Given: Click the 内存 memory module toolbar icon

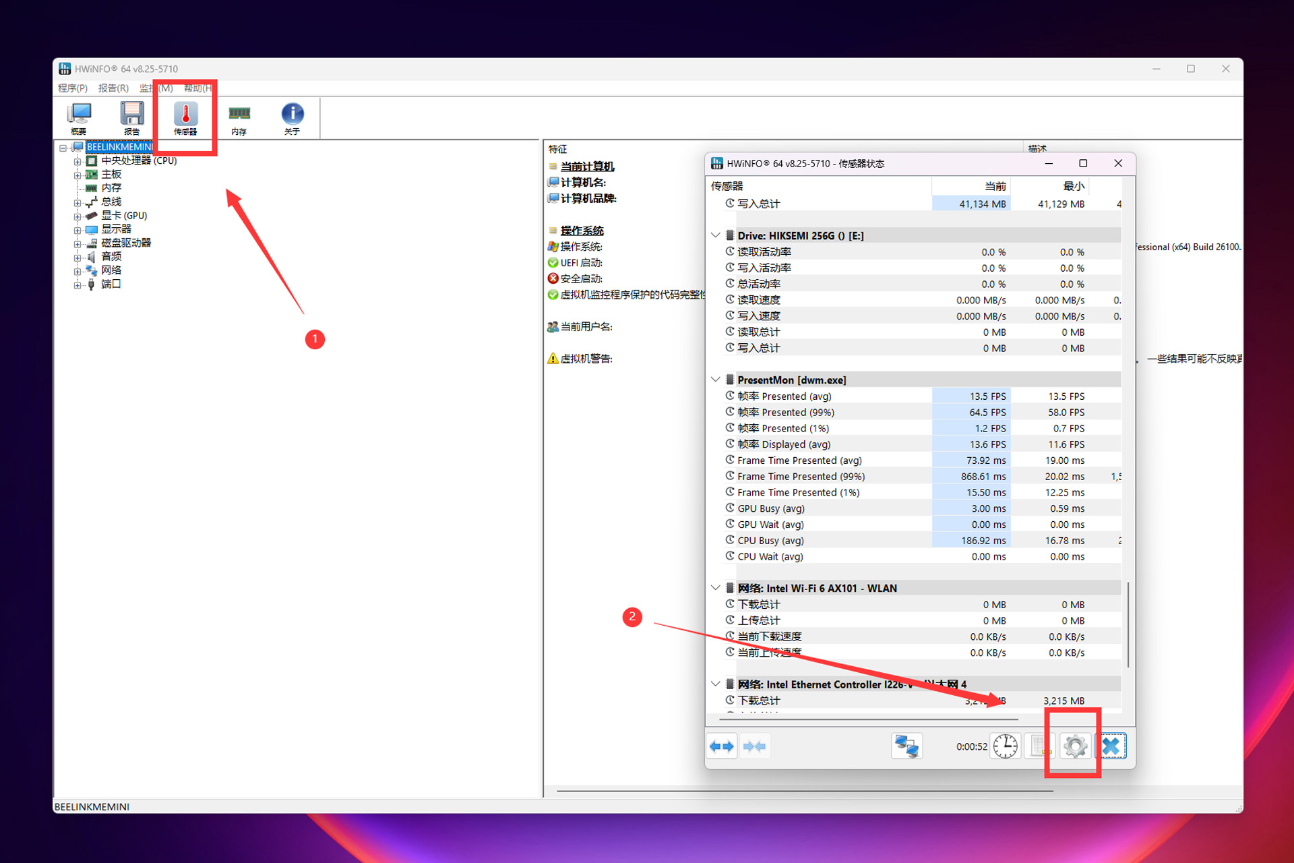Looking at the screenshot, I should tap(239, 118).
